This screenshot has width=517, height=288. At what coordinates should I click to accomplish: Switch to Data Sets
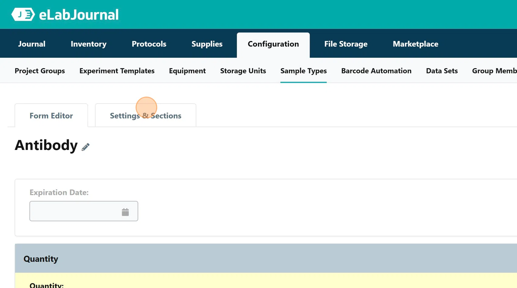tap(442, 71)
